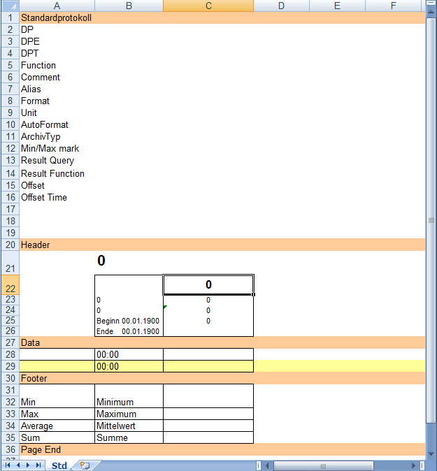Select column C header

pyautogui.click(x=208, y=6)
